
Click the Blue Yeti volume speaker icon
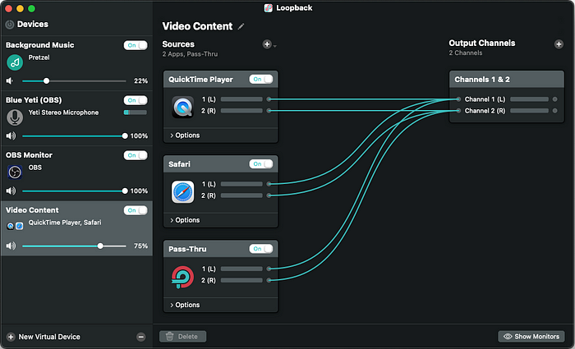point(11,135)
